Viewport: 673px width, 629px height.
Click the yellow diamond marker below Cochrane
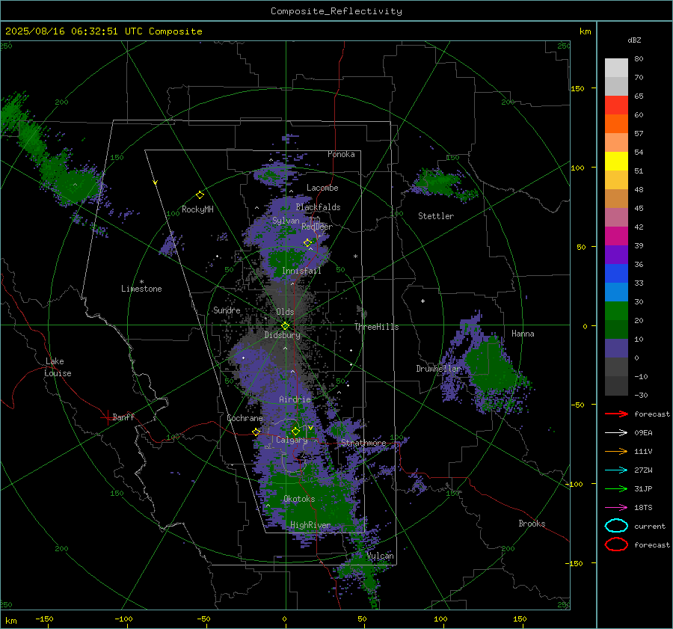(x=256, y=432)
